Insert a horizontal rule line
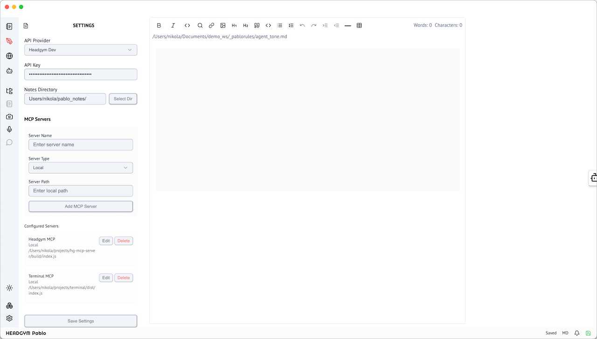 [x=348, y=26]
